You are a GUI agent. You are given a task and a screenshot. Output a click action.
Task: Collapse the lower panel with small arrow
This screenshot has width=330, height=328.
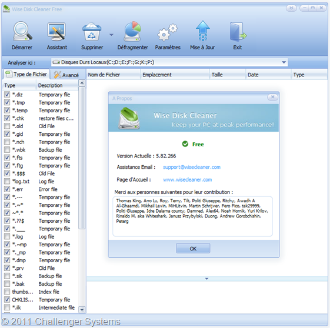point(207,279)
